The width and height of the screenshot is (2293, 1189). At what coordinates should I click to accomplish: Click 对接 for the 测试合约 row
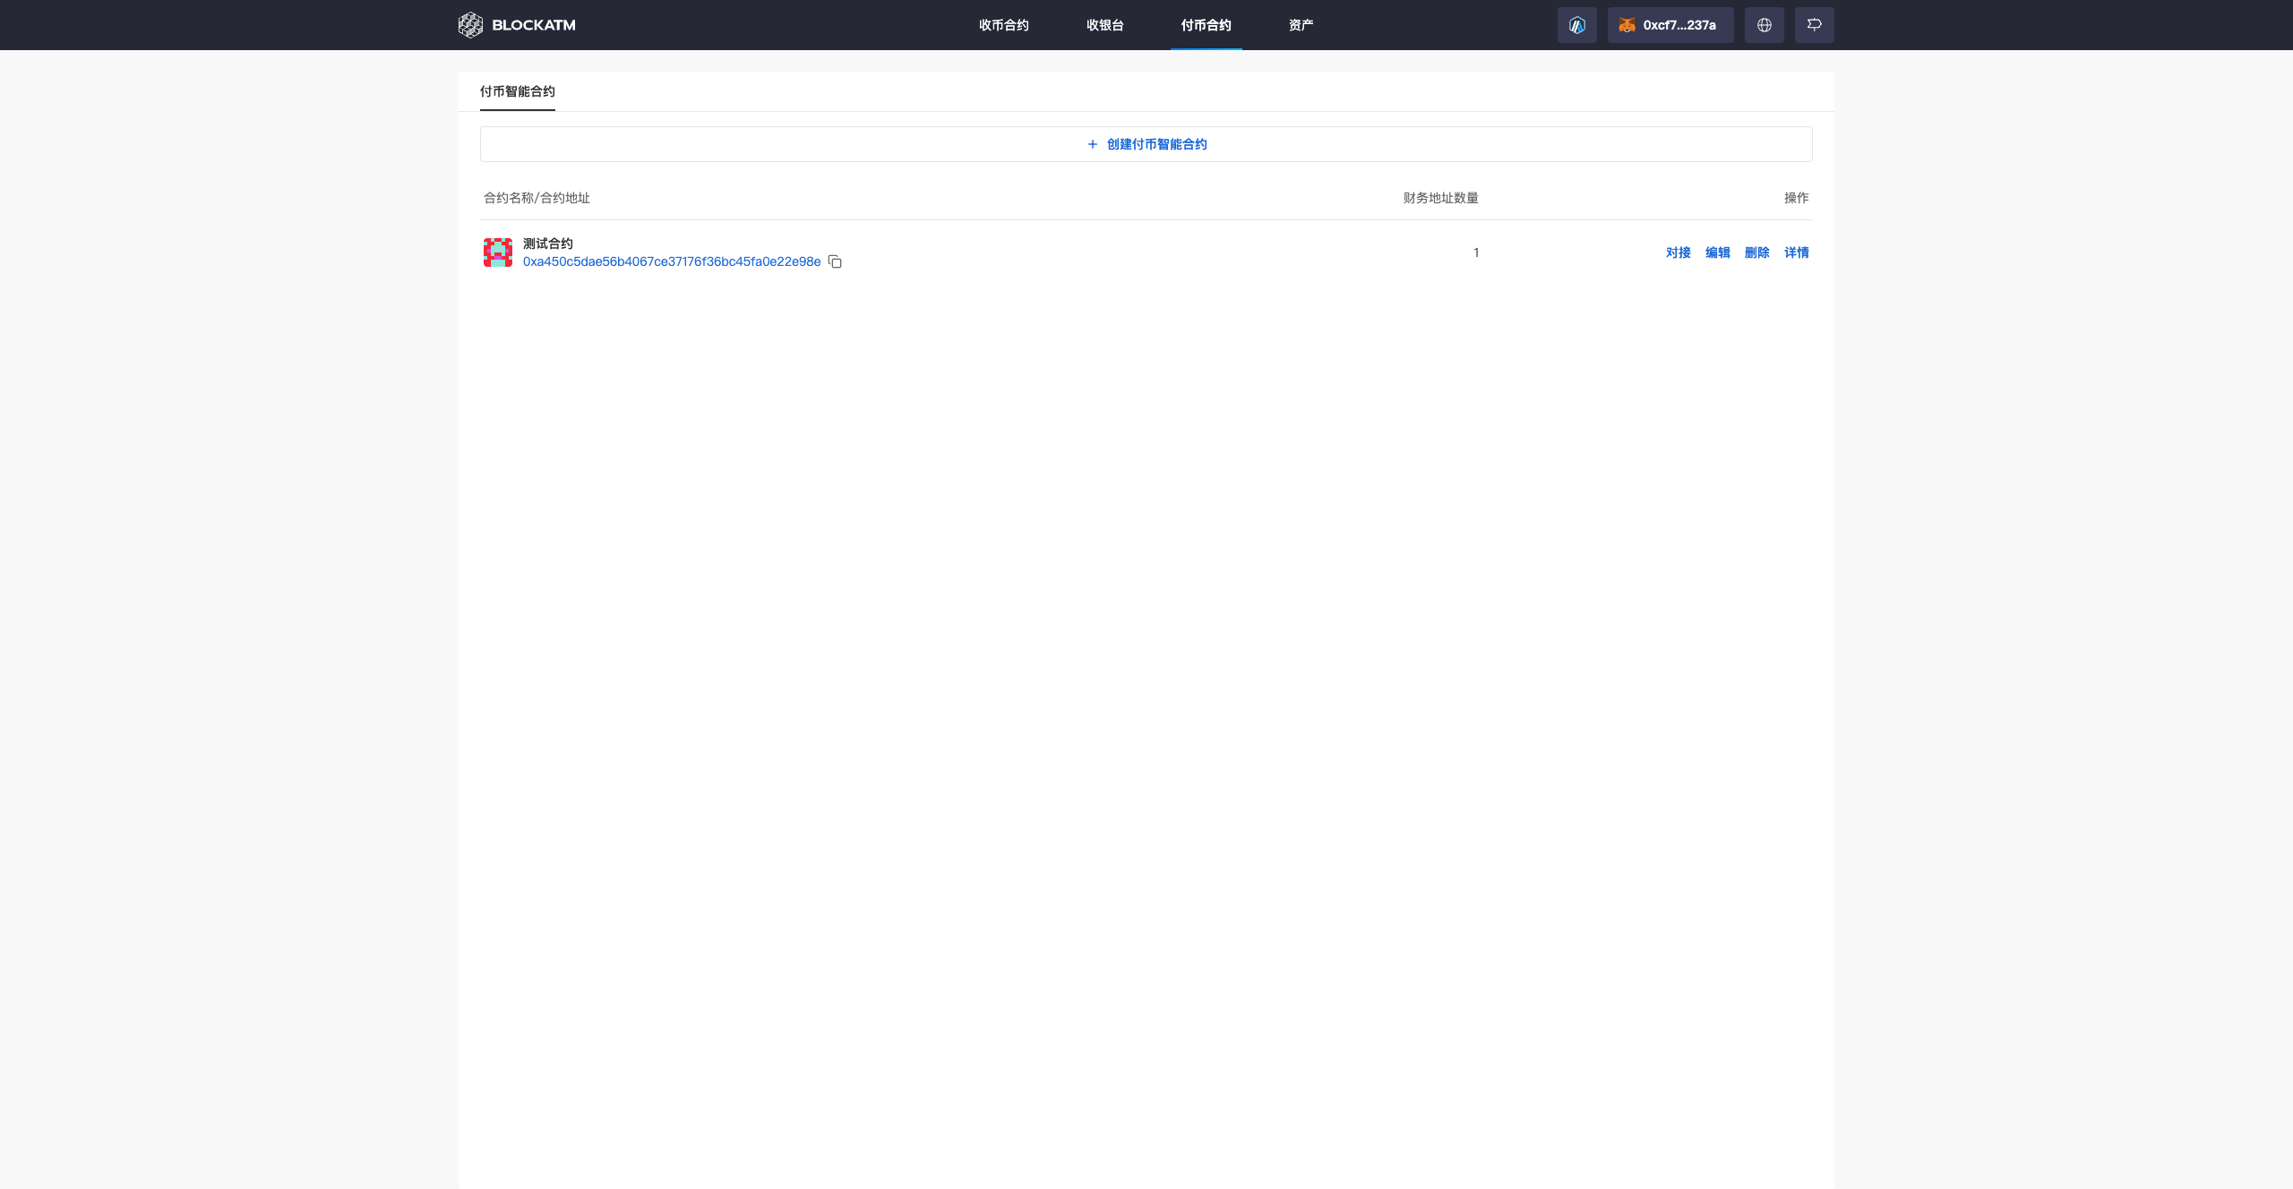click(1678, 252)
